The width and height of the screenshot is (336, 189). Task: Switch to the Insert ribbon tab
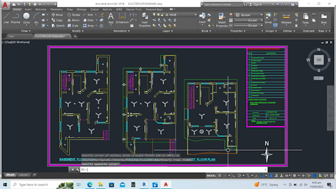(x=28, y=9)
